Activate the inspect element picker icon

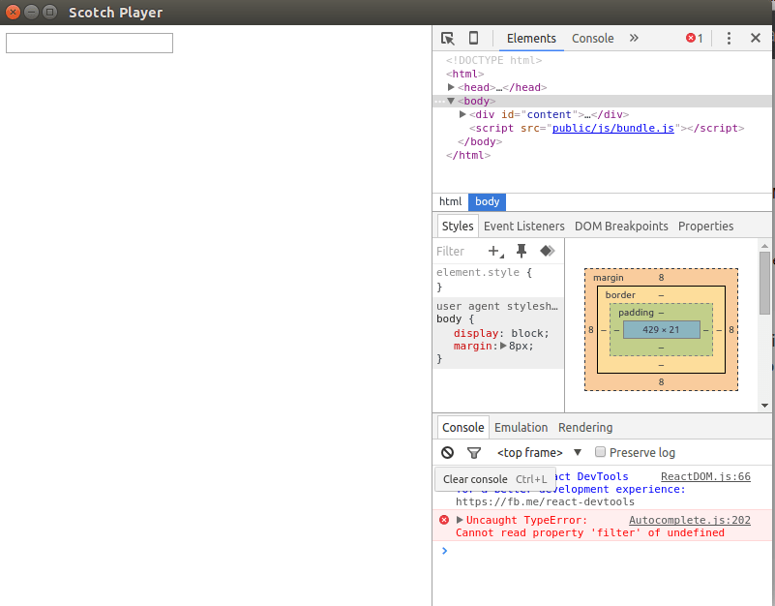447,38
